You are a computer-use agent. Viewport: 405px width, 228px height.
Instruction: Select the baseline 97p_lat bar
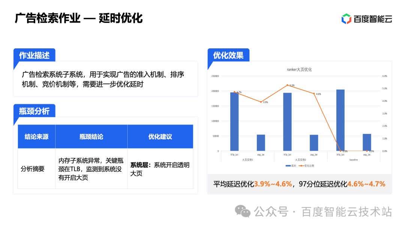pyautogui.click(x=340, y=120)
